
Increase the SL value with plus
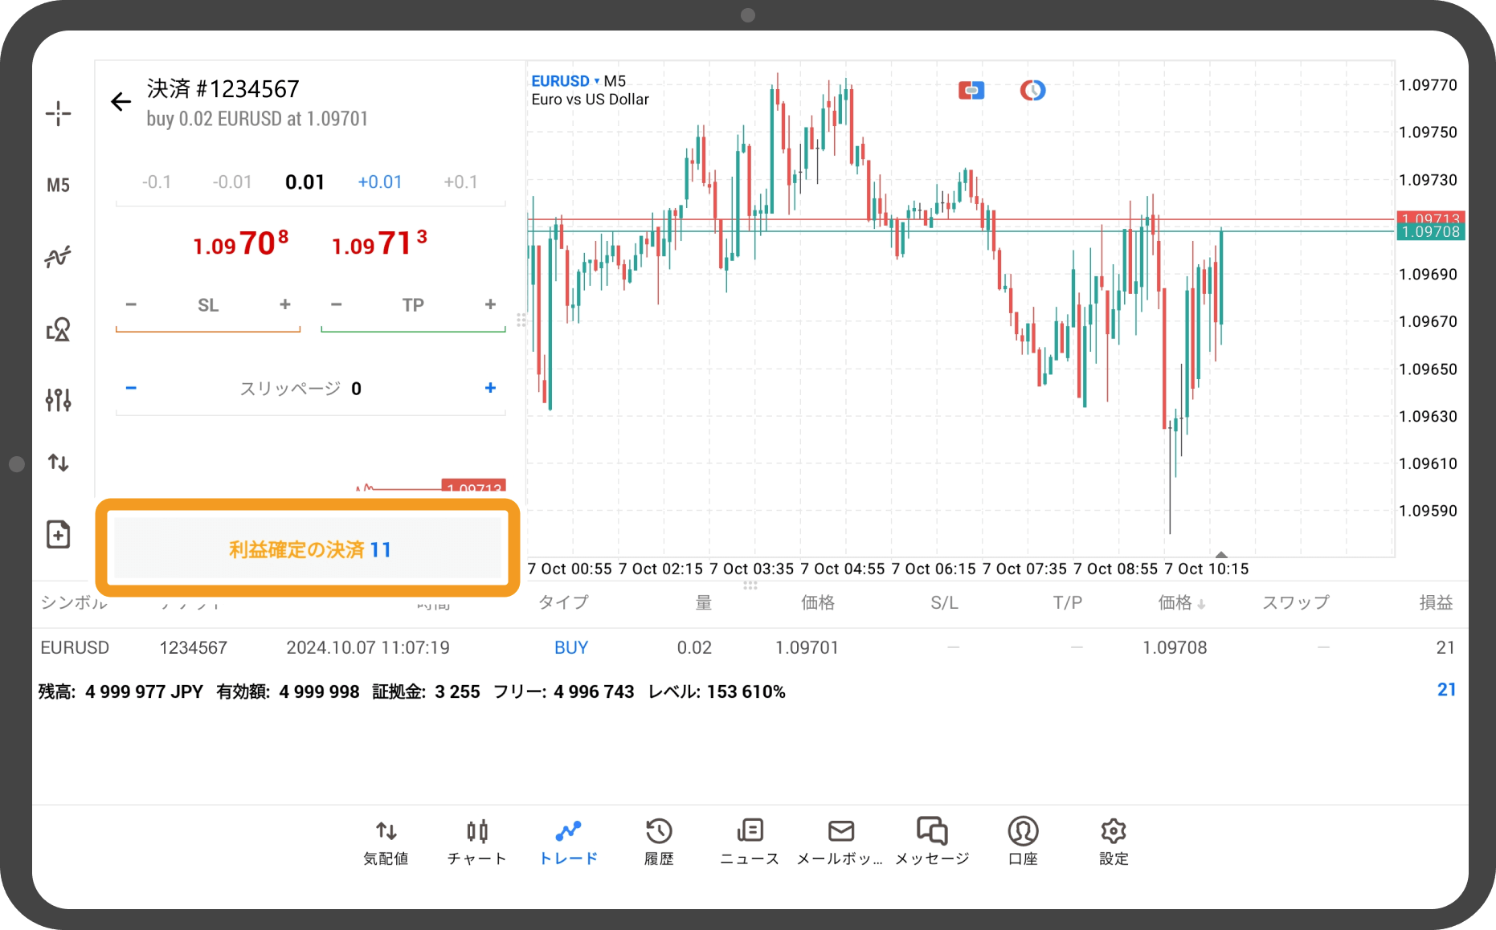(284, 304)
